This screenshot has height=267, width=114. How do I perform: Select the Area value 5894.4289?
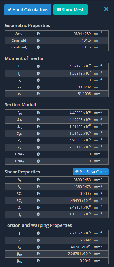[82, 34]
